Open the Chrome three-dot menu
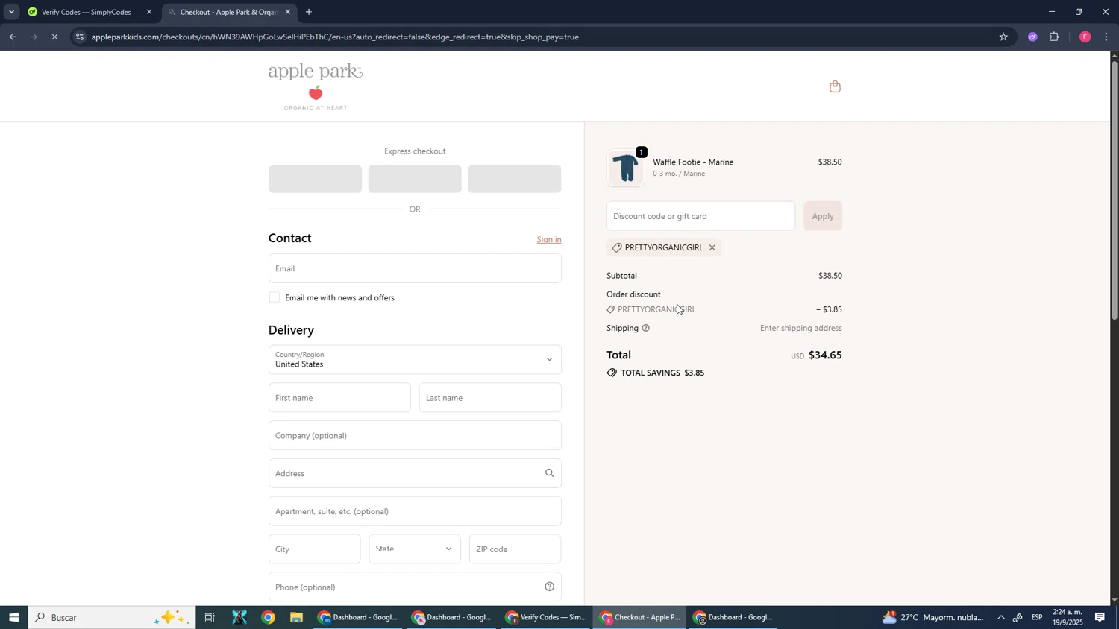This screenshot has height=629, width=1119. (1106, 37)
